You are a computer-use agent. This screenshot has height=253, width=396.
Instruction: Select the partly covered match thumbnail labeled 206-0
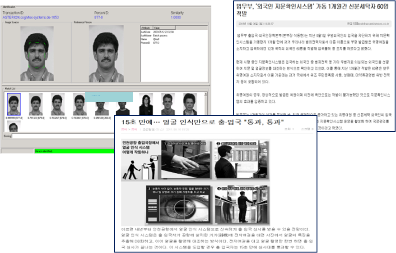coord(102,108)
